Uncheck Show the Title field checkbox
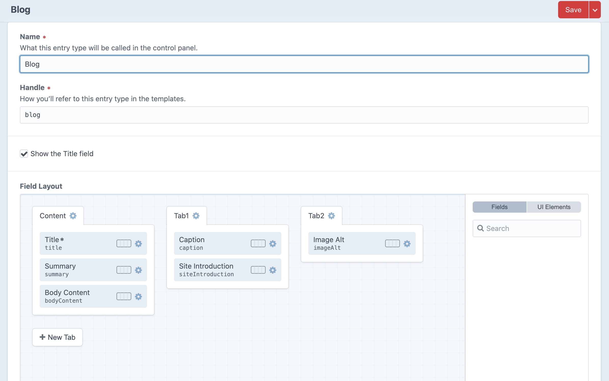Viewport: 609px width, 381px height. pos(24,154)
